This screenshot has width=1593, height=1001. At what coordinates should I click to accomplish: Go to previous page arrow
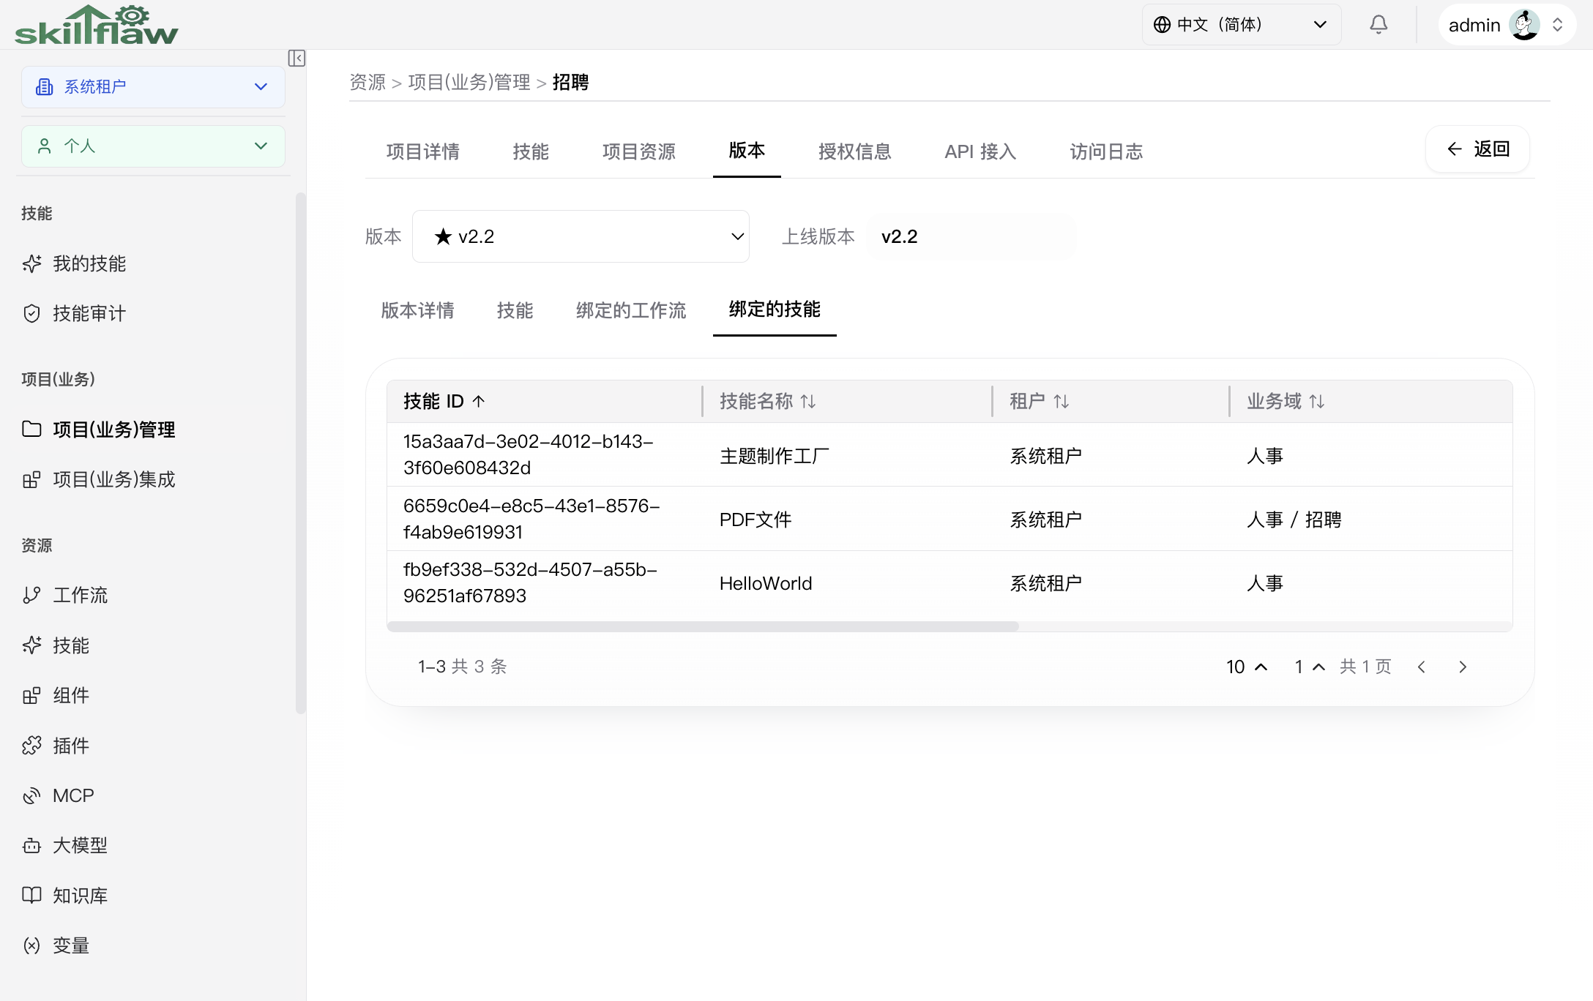1422,667
